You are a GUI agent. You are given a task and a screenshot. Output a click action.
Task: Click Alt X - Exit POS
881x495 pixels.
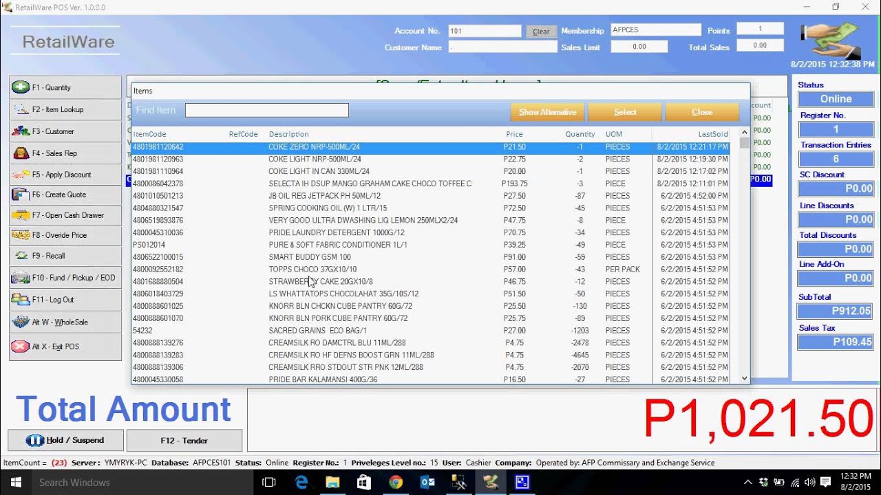(x=65, y=346)
